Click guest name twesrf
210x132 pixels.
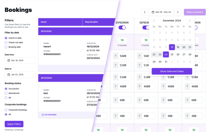tap(47, 47)
